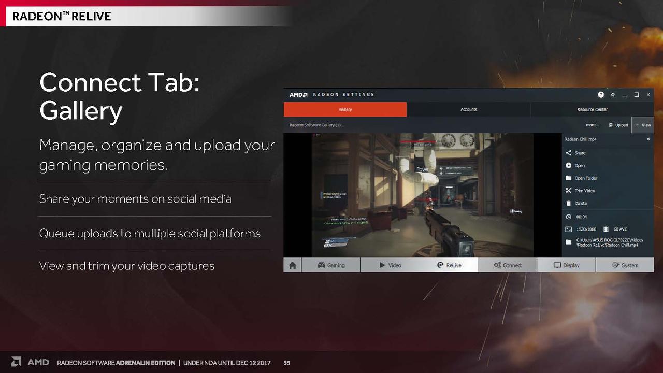The height and width of the screenshot is (373, 663).
Task: Click the Delete trash icon
Action: (568, 204)
